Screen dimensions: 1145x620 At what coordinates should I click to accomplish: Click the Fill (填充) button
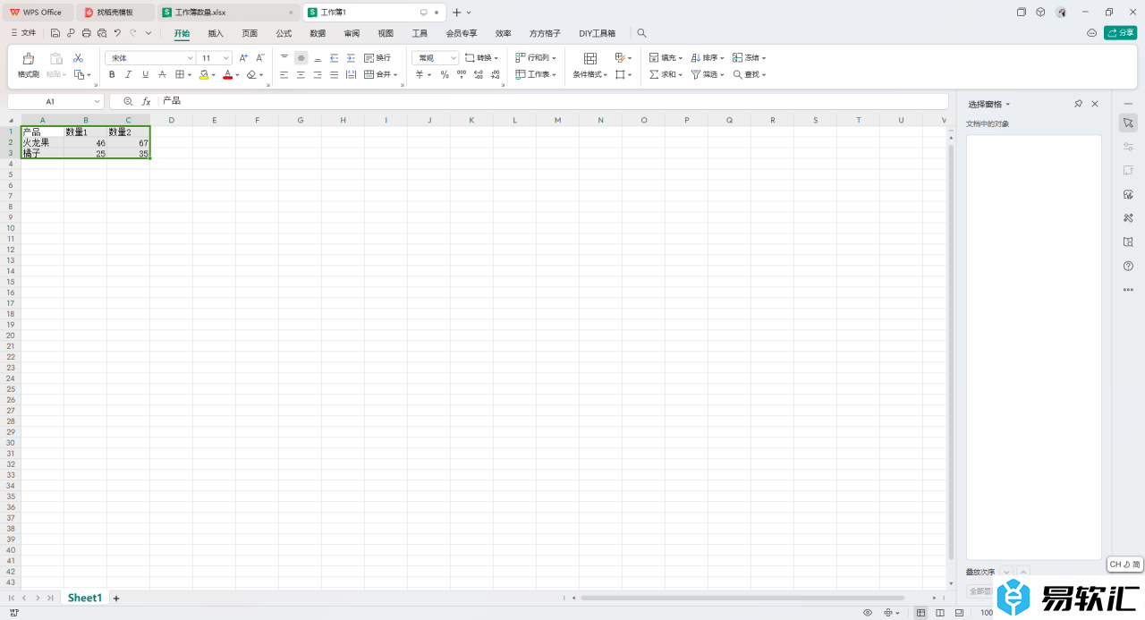666,57
